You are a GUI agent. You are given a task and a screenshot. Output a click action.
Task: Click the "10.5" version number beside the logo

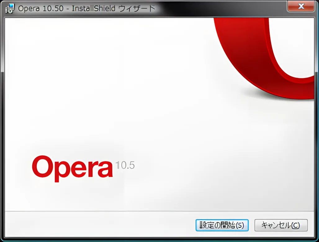(125, 166)
